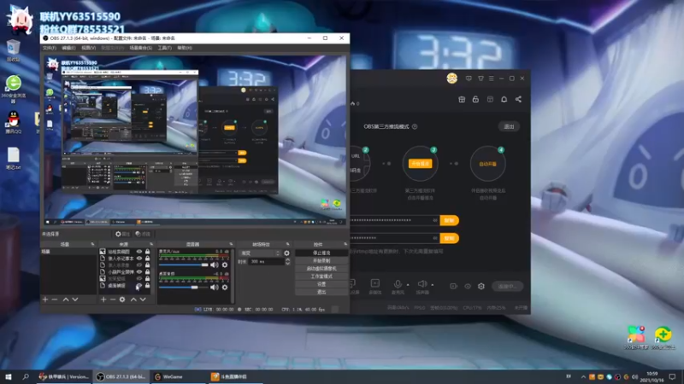
Task: Toggle the lock on the bottom source row
Action: click(x=147, y=286)
